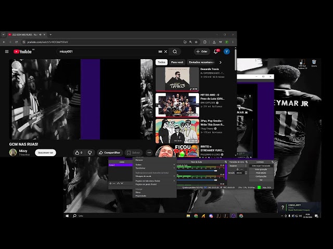Open the 2Pac, Pop Smoke video thumbnail
The height and width of the screenshot is (249, 333).
[177, 131]
